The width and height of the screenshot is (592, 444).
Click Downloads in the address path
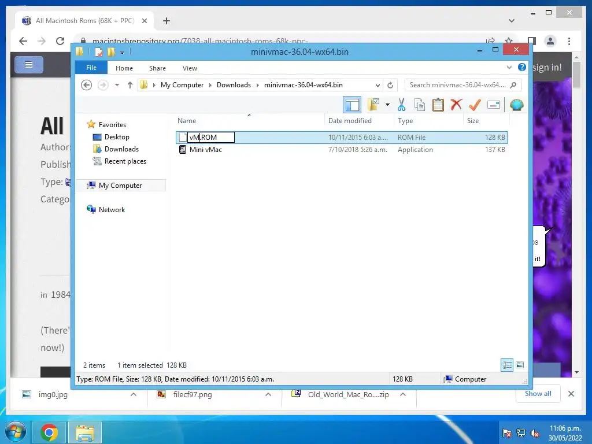coord(234,85)
